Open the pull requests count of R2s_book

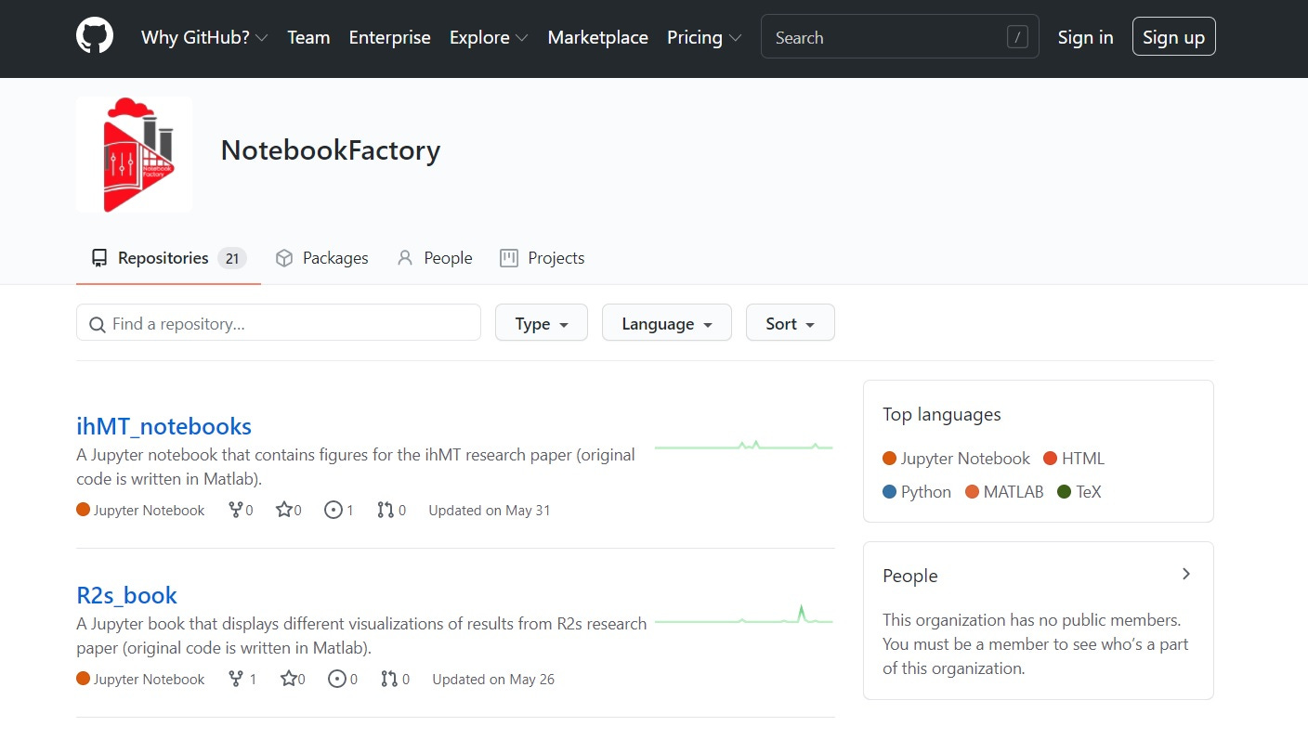[x=395, y=679]
